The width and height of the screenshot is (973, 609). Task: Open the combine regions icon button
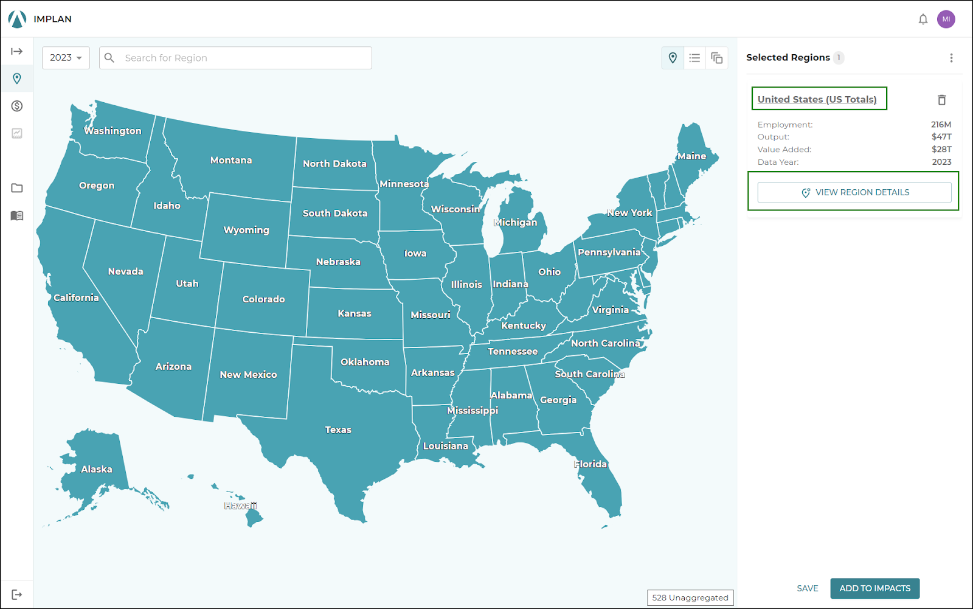click(717, 58)
